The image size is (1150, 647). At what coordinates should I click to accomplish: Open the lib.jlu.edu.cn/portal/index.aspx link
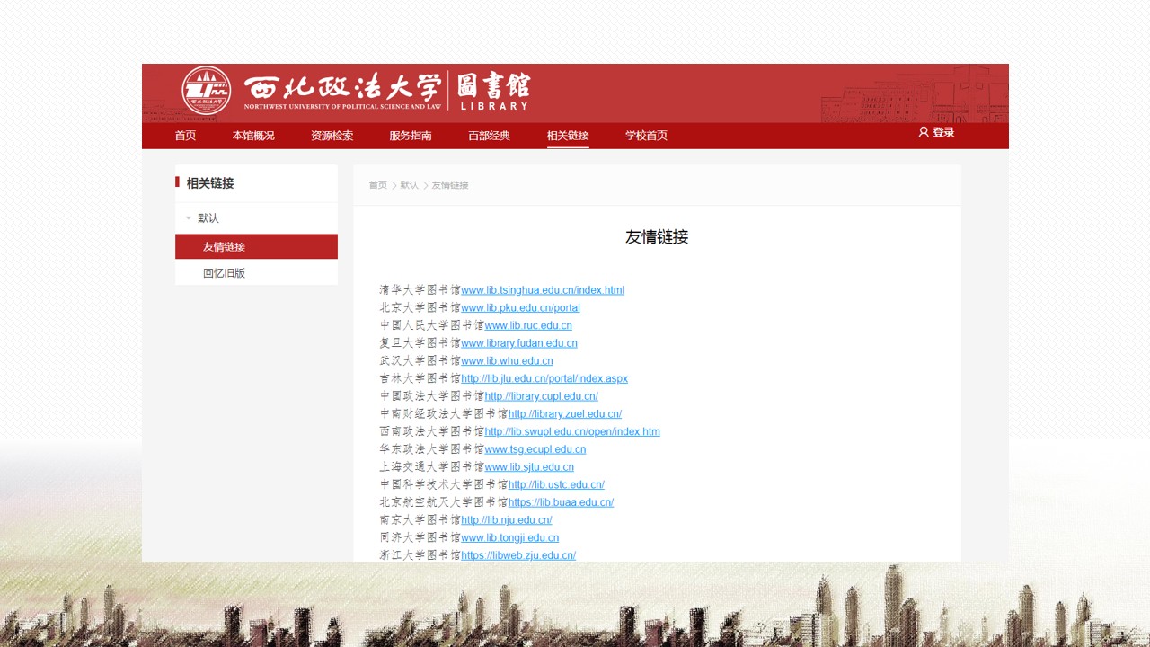click(x=544, y=378)
